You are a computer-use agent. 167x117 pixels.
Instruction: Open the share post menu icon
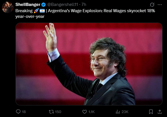160,112
